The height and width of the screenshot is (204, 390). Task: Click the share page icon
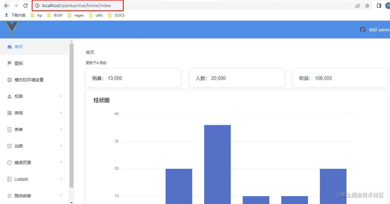[x=358, y=6]
